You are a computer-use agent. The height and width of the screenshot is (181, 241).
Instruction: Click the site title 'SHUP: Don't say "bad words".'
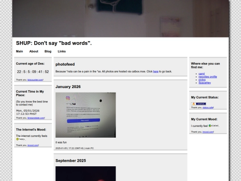[x=54, y=43]
